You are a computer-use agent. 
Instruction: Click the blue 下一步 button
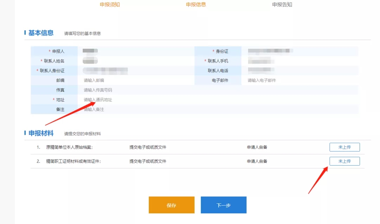pos(223,205)
